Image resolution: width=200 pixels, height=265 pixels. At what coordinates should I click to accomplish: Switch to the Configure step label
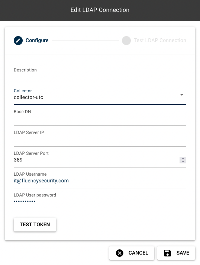coord(37,41)
